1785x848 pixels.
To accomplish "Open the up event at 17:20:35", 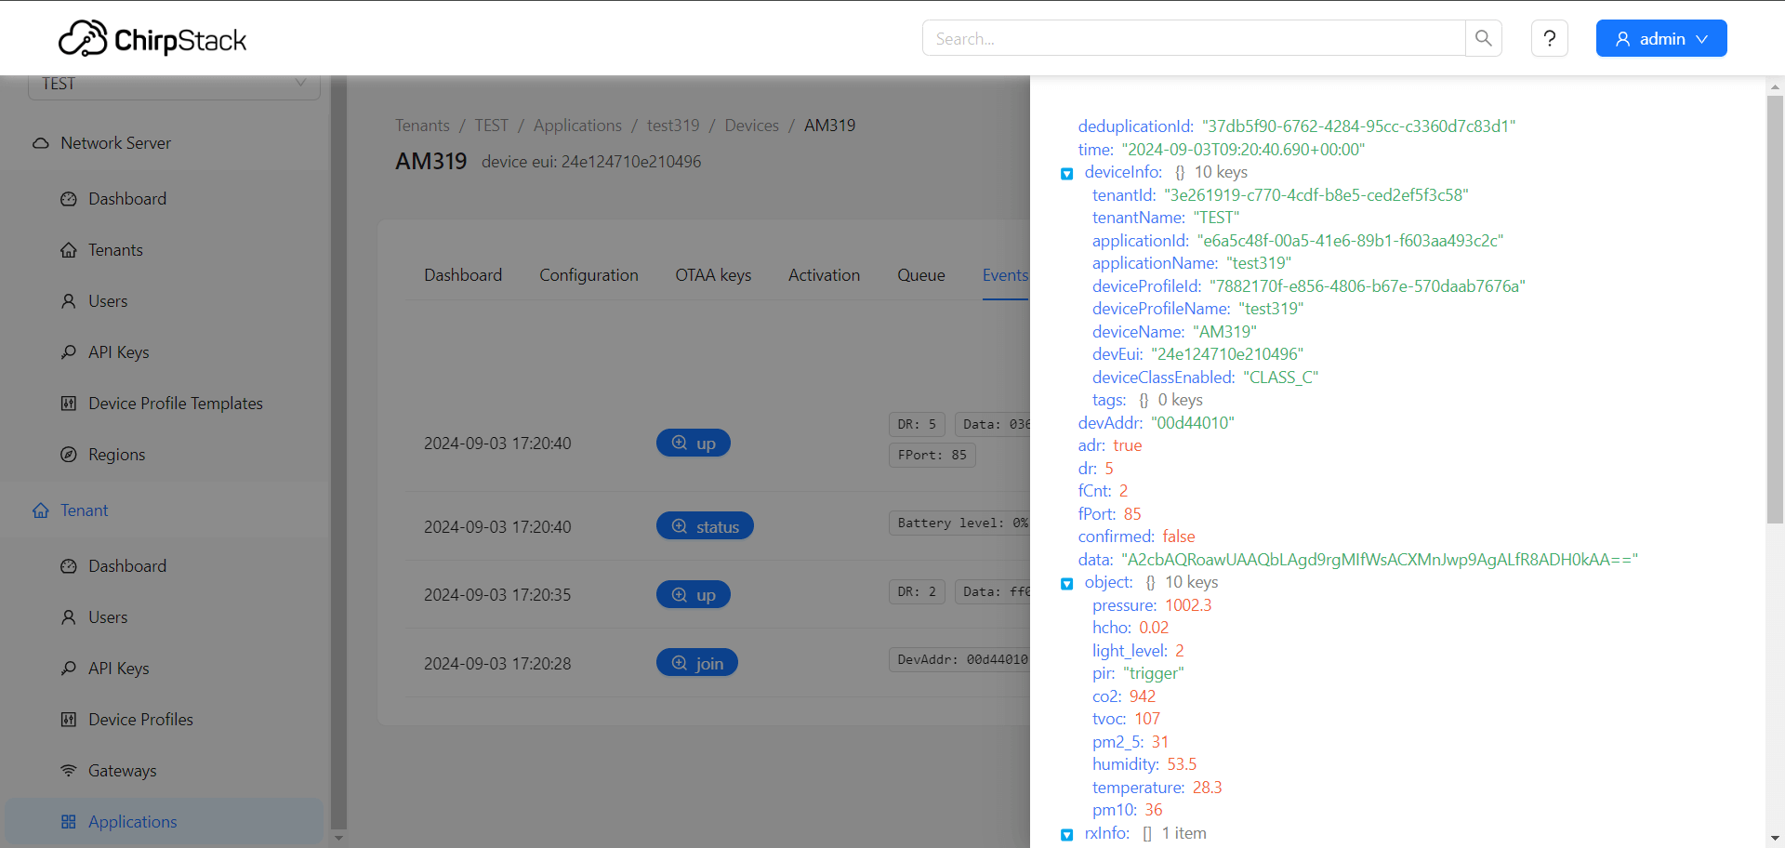I will [694, 595].
